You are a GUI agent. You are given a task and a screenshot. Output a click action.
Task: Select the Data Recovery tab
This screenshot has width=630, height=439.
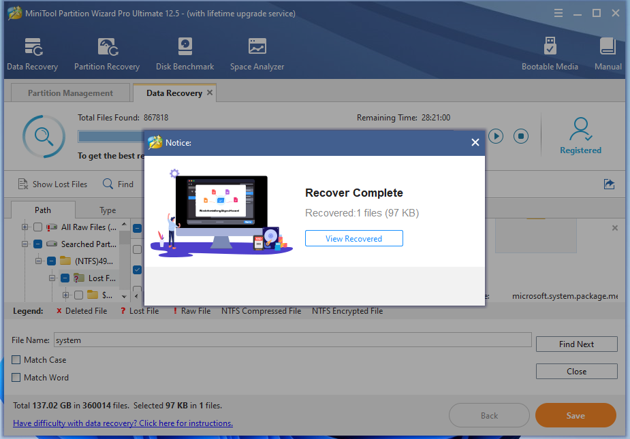point(174,93)
